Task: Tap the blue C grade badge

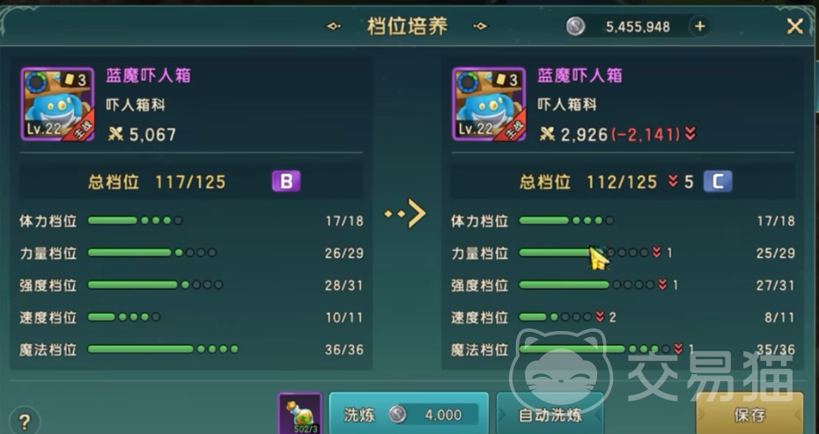Action: [x=718, y=181]
